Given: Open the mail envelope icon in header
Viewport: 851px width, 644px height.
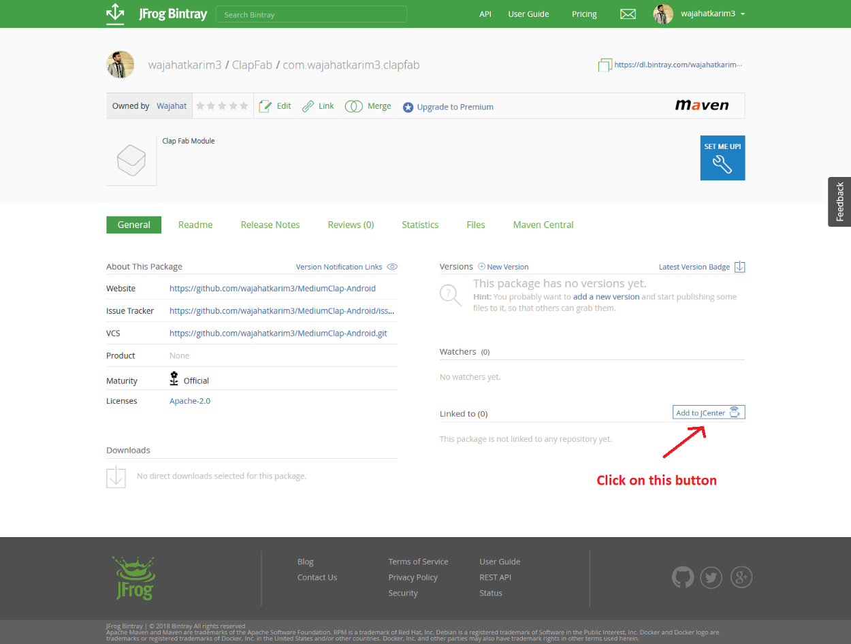Looking at the screenshot, I should [628, 14].
